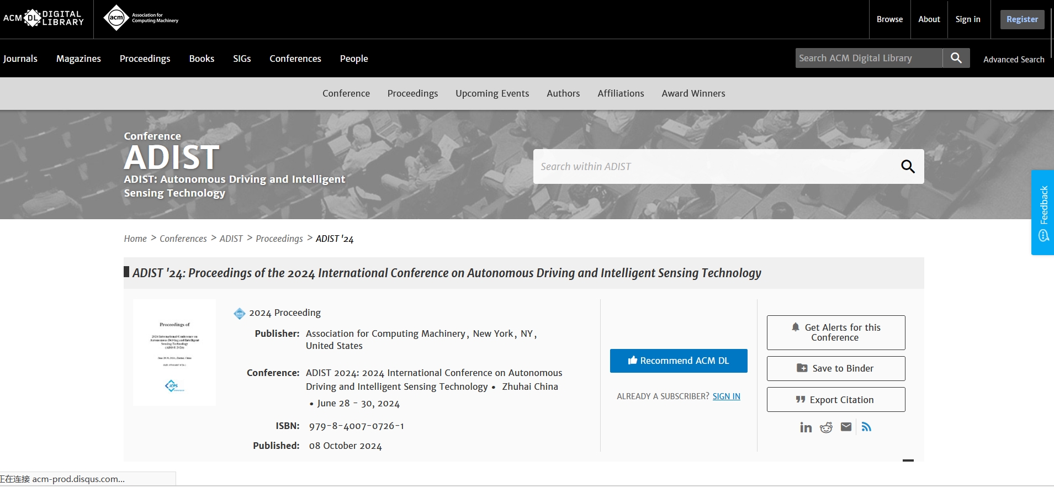Image resolution: width=1054 pixels, height=487 pixels.
Task: Click the subscriber SIGN IN link
Action: click(x=727, y=396)
